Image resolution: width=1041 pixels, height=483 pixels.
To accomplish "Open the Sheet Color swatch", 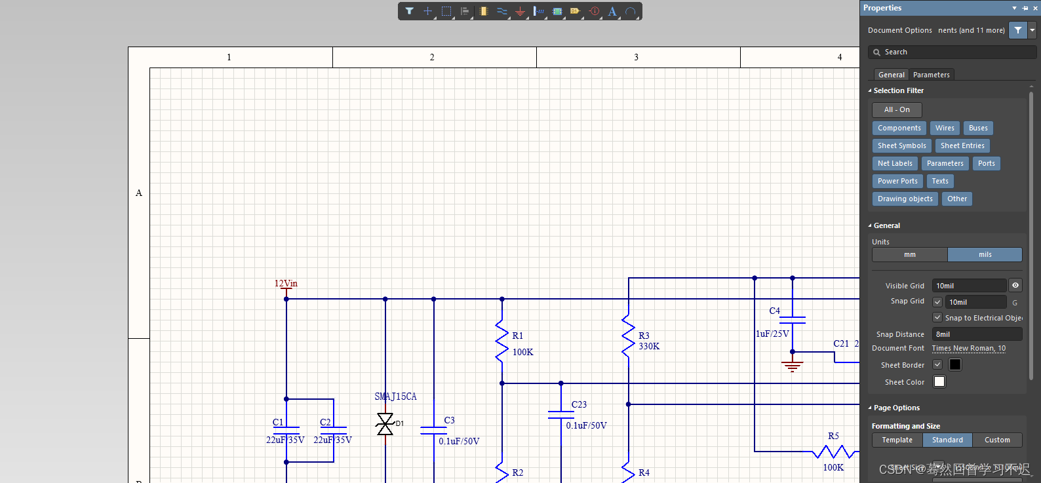I will point(939,381).
